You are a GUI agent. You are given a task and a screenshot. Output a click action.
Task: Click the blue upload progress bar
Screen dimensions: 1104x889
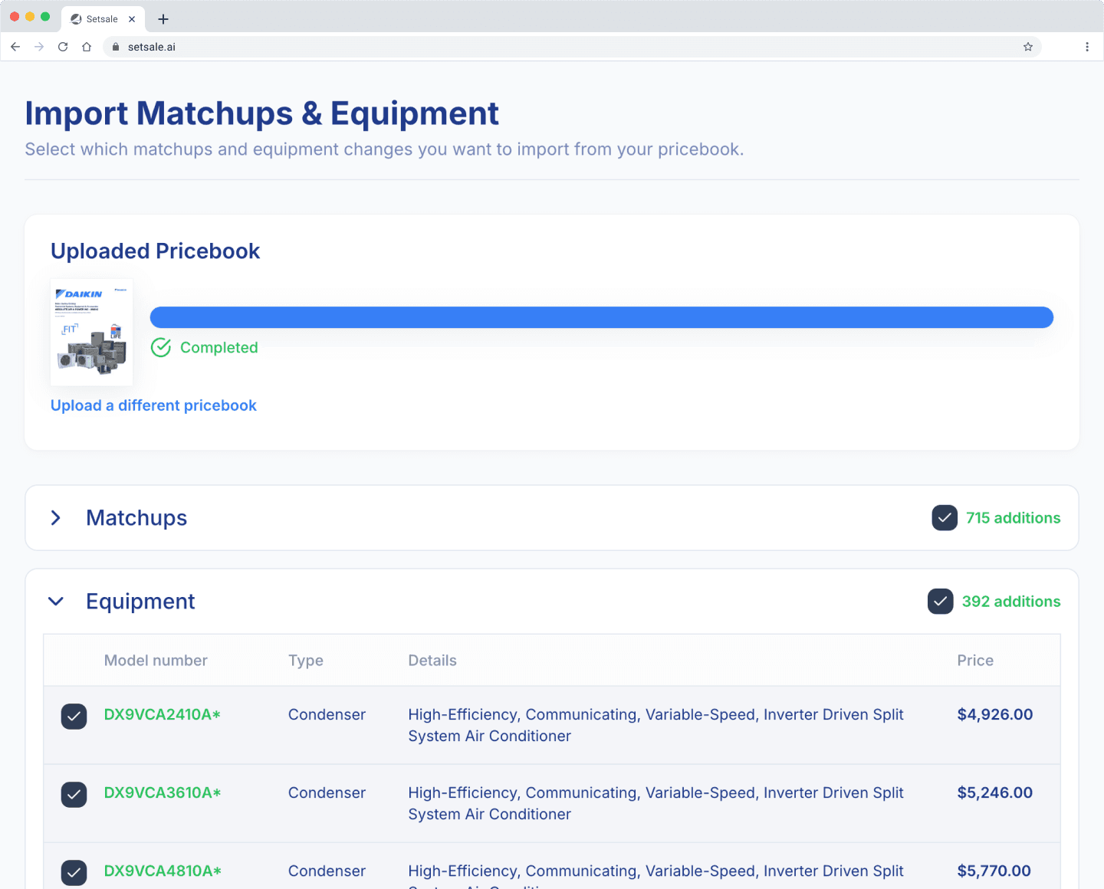pos(602,317)
